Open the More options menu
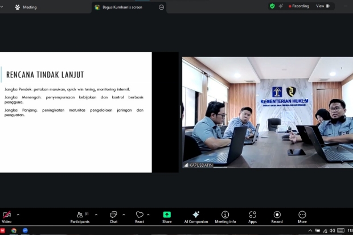 point(302,217)
